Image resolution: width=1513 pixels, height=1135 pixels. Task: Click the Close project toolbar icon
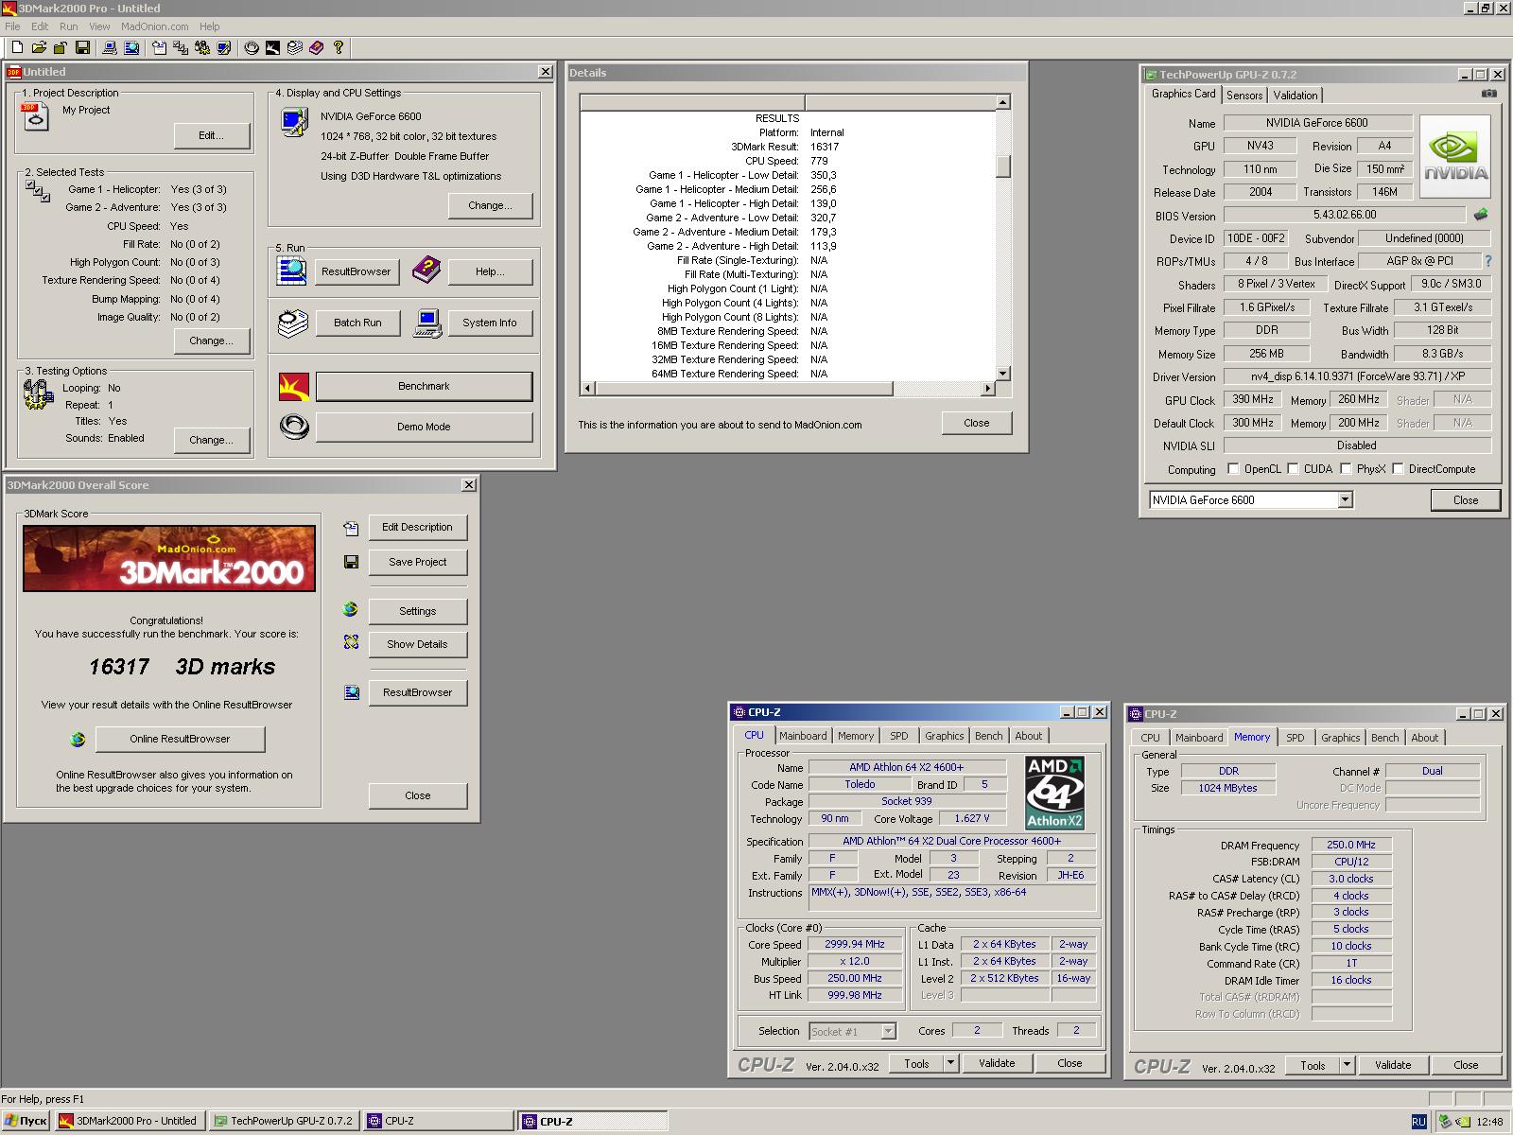(x=61, y=47)
